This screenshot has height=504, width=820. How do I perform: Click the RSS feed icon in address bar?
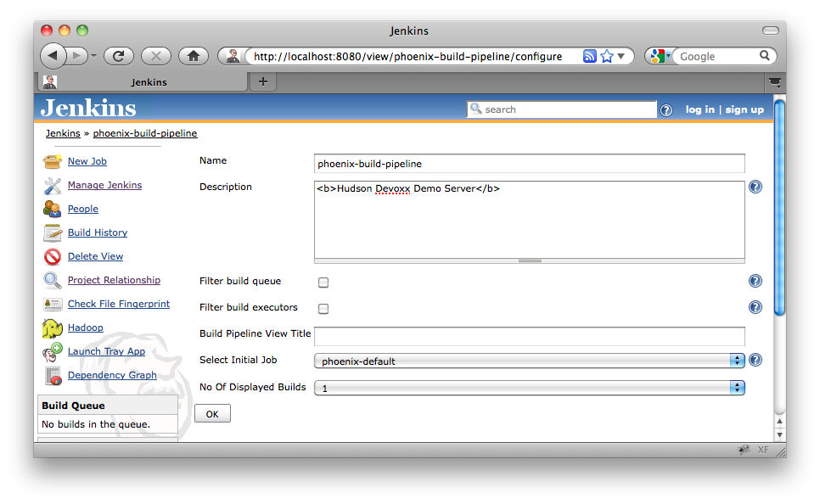589,57
